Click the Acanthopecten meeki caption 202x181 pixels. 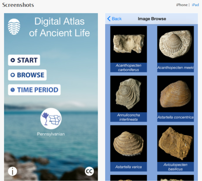click(x=175, y=67)
